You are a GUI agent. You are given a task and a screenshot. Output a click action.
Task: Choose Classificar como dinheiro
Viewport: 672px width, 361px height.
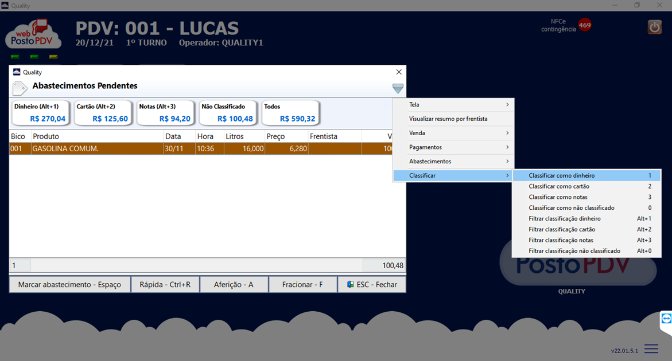pos(586,175)
